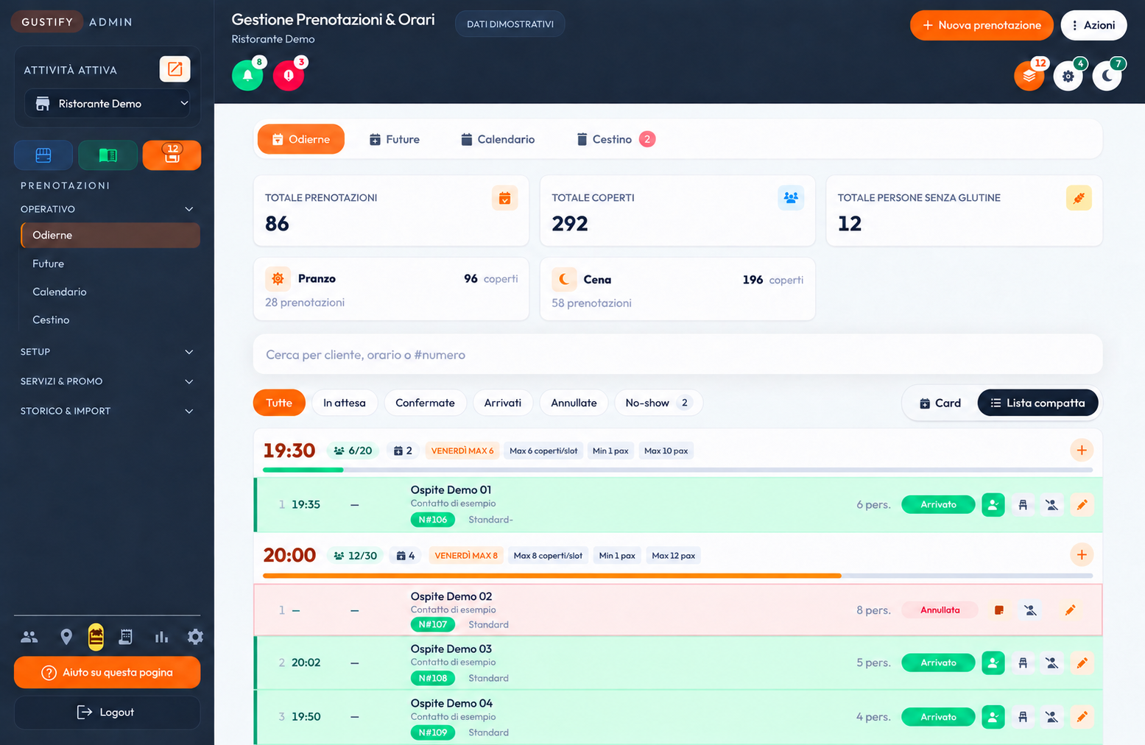Click the chair icon for Ospite Demo 03
This screenshot has width=1145, height=745.
(x=1023, y=663)
